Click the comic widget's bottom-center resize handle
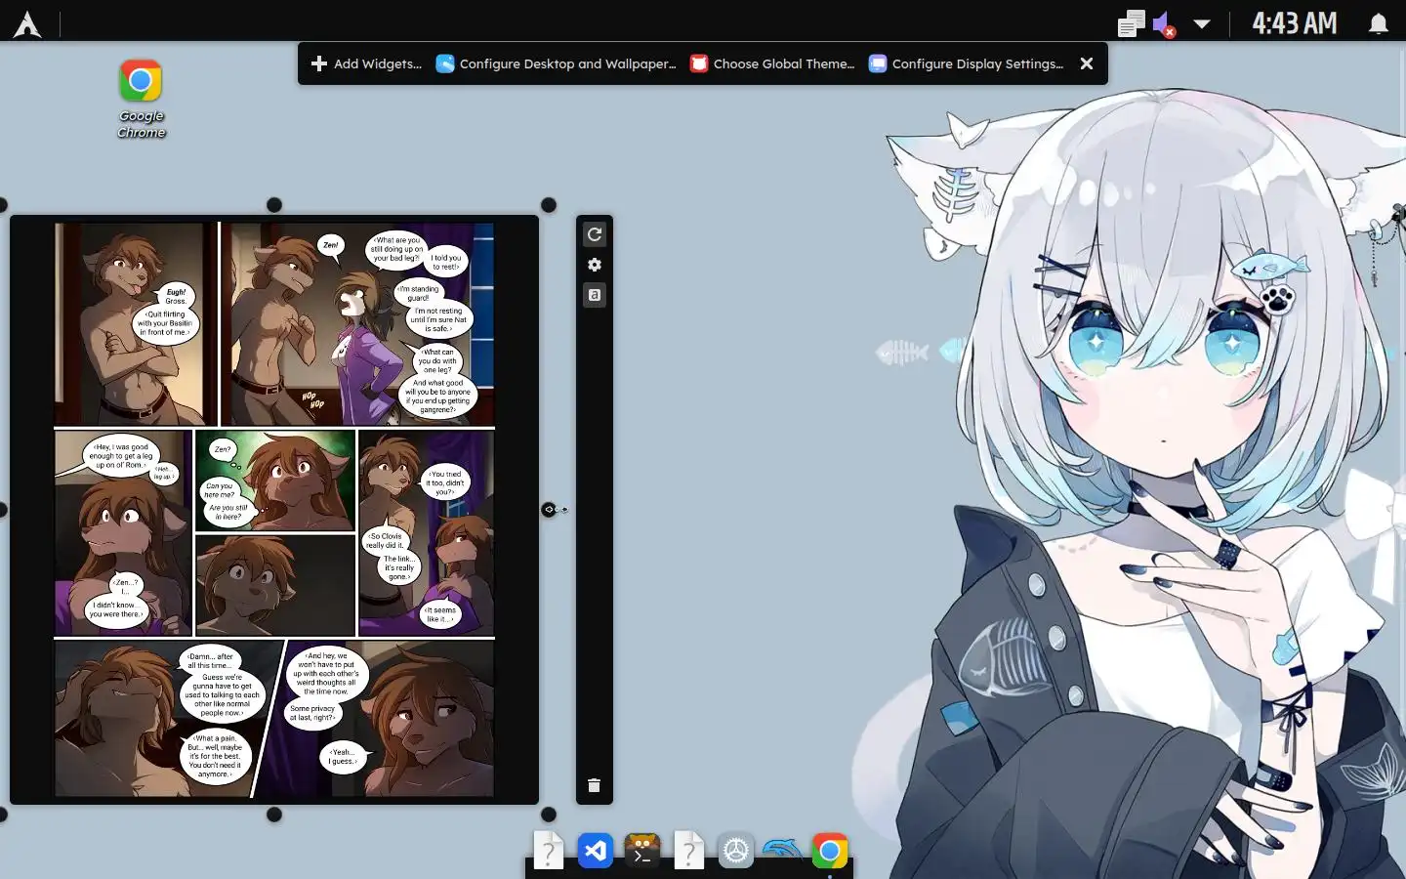Viewport: 1406px width, 879px height. pyautogui.click(x=274, y=815)
